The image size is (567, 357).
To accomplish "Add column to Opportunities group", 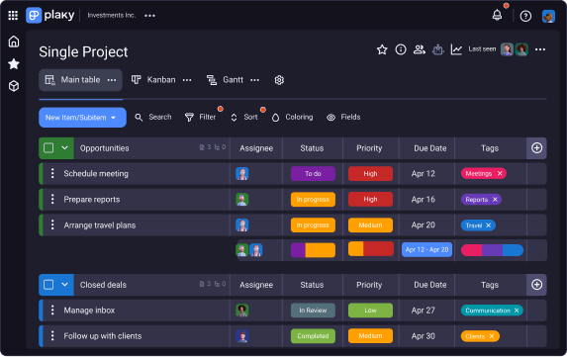I will (536, 148).
